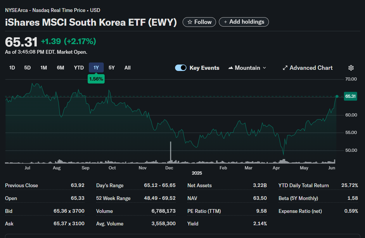
Task: Select the All time range
Action: click(x=127, y=68)
